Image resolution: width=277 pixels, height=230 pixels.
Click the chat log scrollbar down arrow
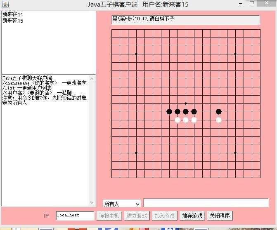click(92, 203)
